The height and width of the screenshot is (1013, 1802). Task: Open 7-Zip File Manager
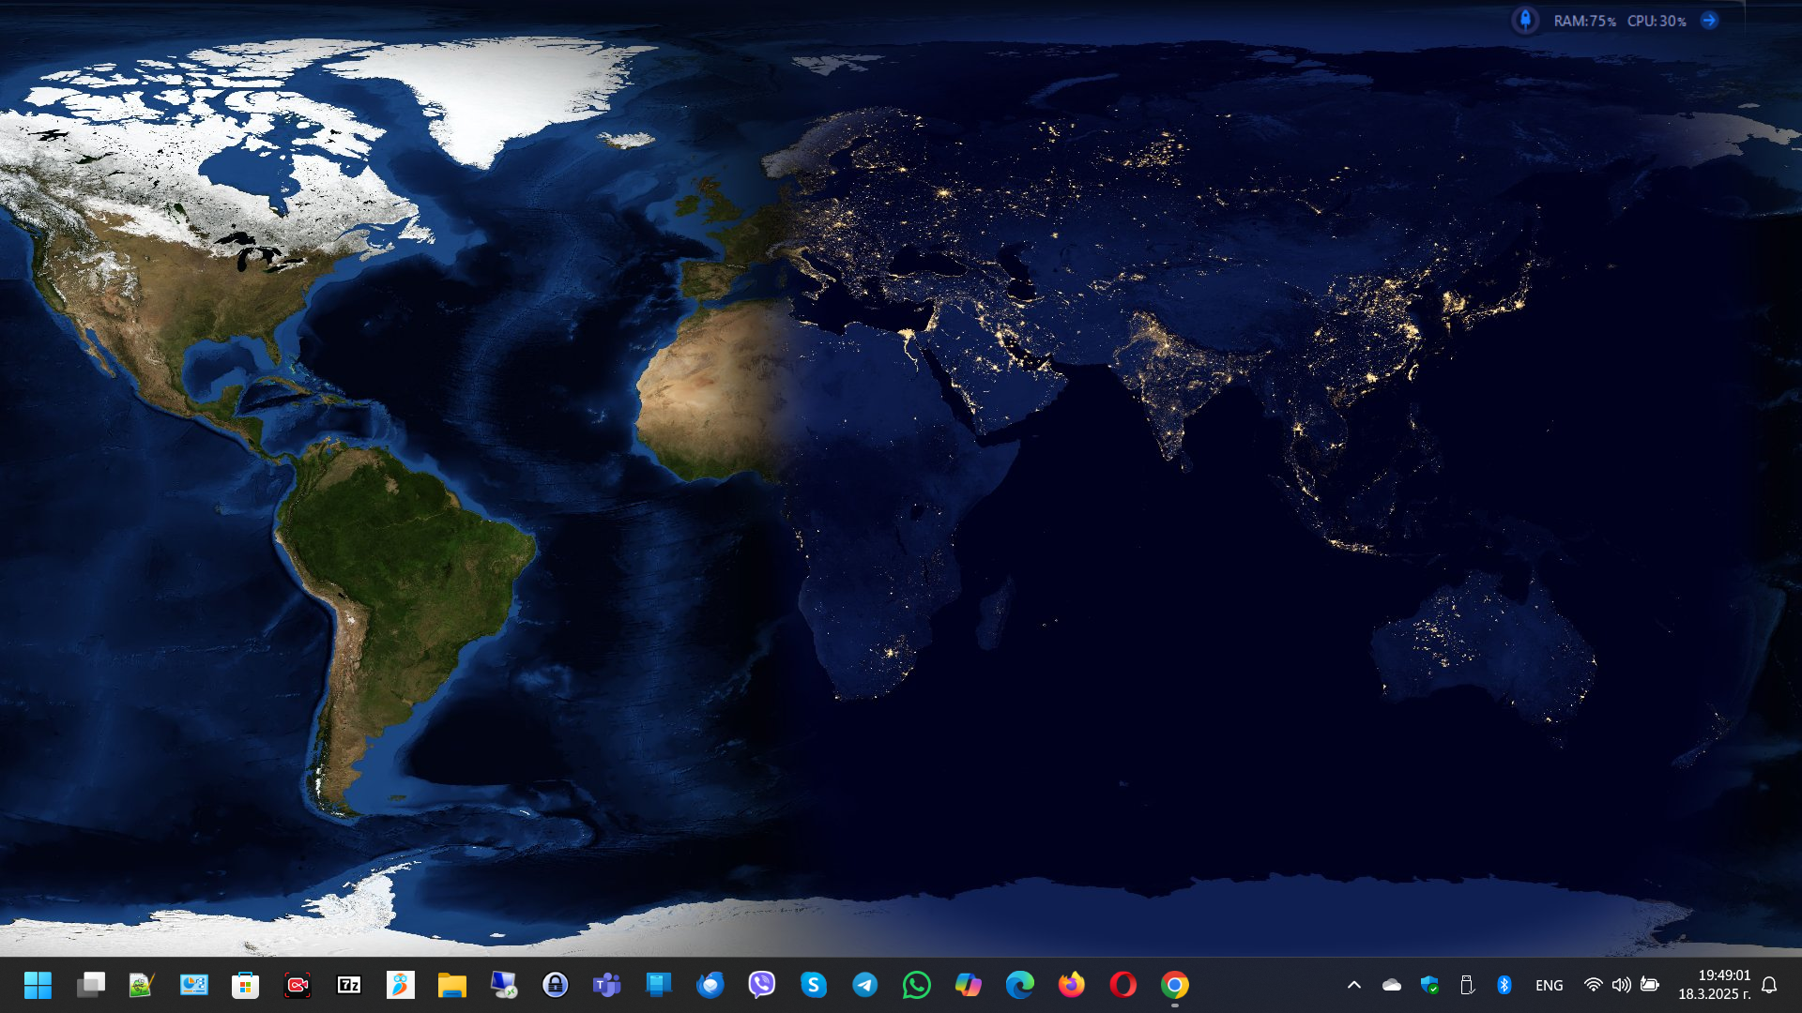click(x=349, y=985)
